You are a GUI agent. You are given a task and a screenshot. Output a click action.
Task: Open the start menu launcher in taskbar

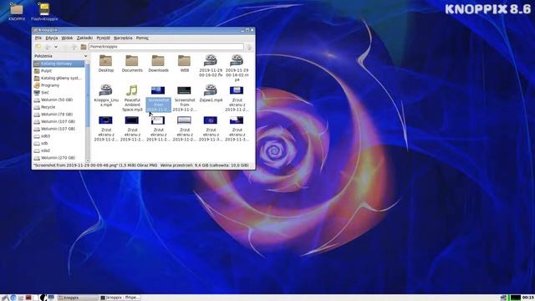pos(5,298)
